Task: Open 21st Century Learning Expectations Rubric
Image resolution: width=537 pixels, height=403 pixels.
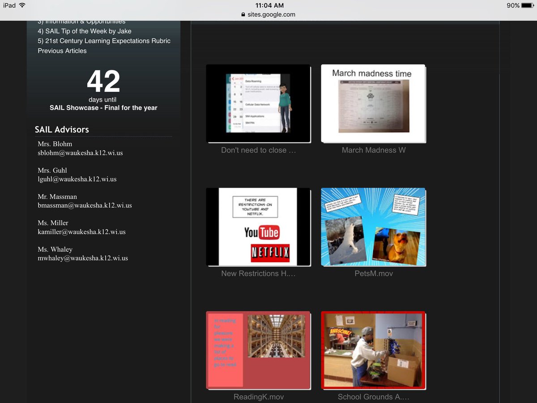Action: pos(104,41)
